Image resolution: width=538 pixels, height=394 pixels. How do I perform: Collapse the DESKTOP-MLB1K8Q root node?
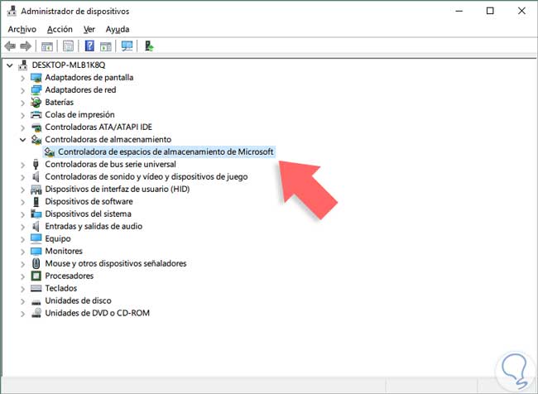[x=10, y=65]
